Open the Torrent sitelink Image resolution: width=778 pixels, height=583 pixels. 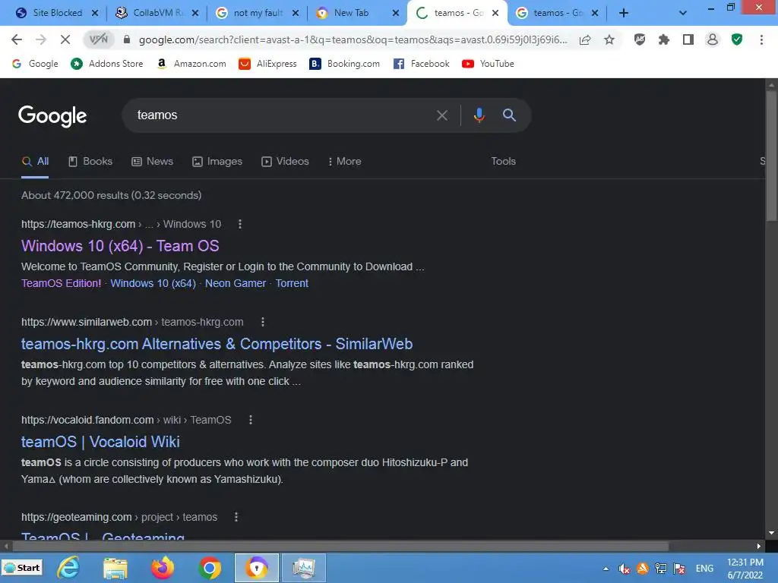tap(292, 284)
